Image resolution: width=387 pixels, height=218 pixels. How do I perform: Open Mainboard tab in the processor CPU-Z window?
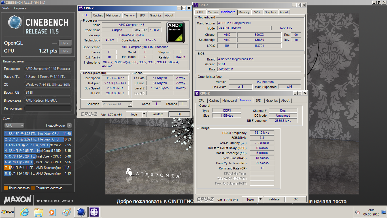click(x=113, y=15)
